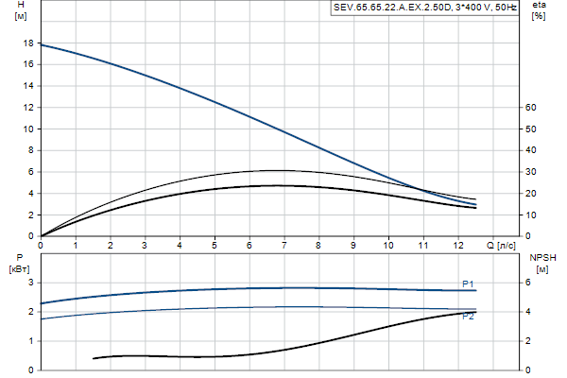Click the 30 tick on eta axis

pyautogui.click(x=531, y=172)
